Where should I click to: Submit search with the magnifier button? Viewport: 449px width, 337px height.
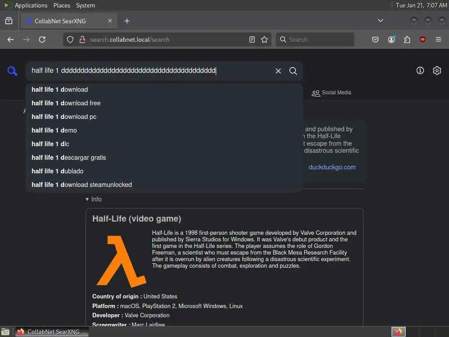tap(293, 71)
